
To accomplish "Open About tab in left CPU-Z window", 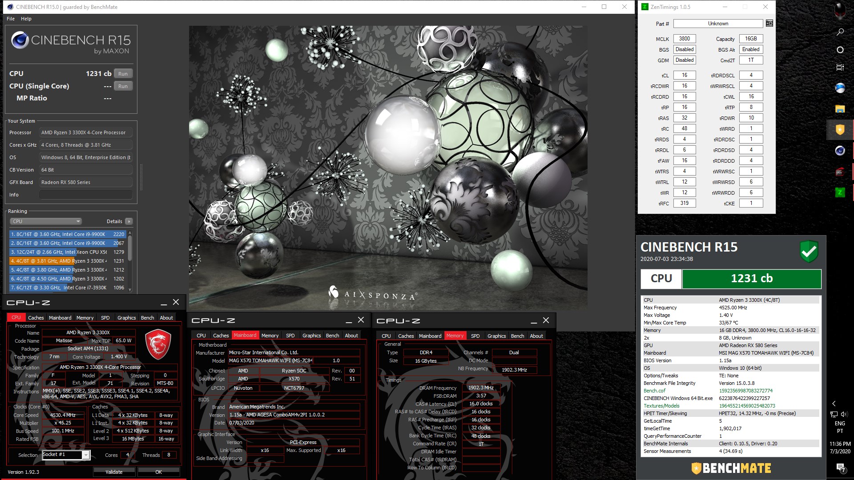I will [166, 318].
